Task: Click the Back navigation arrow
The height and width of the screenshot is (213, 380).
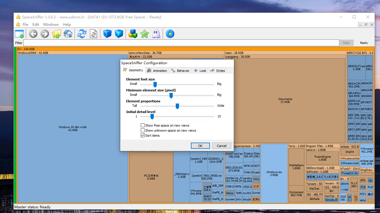Action: (x=33, y=33)
